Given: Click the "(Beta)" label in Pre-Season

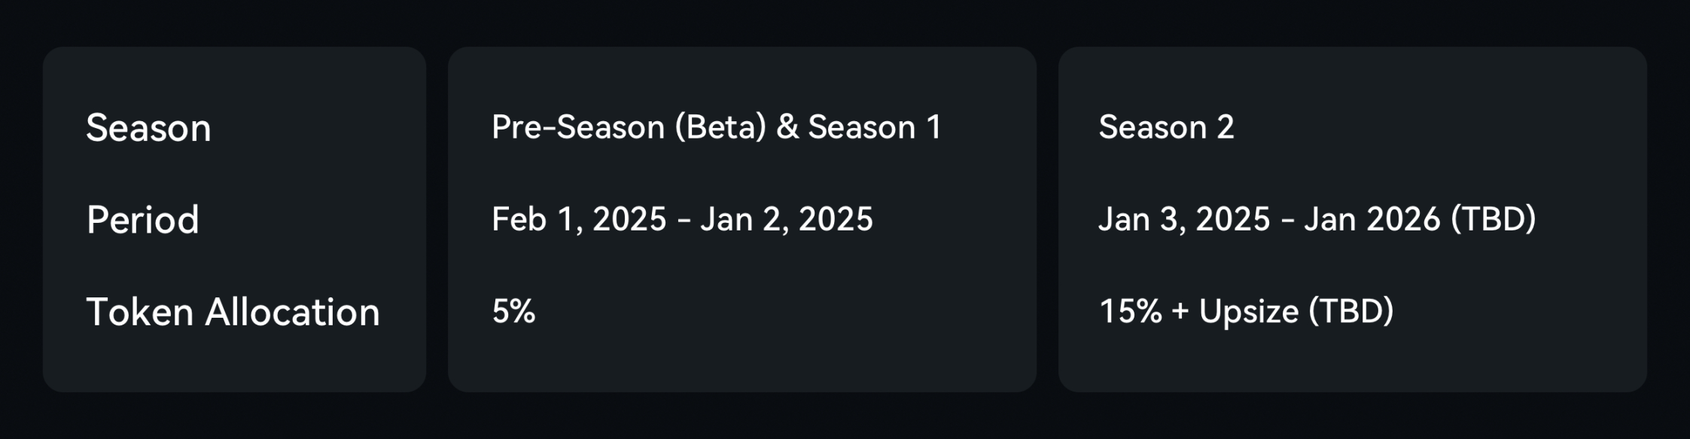Looking at the screenshot, I should (x=720, y=127).
